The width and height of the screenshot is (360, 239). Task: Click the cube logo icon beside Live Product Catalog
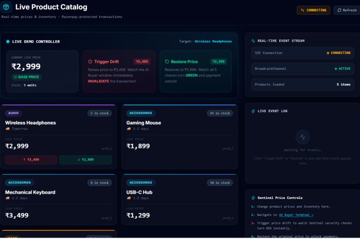pyautogui.click(x=6, y=7)
